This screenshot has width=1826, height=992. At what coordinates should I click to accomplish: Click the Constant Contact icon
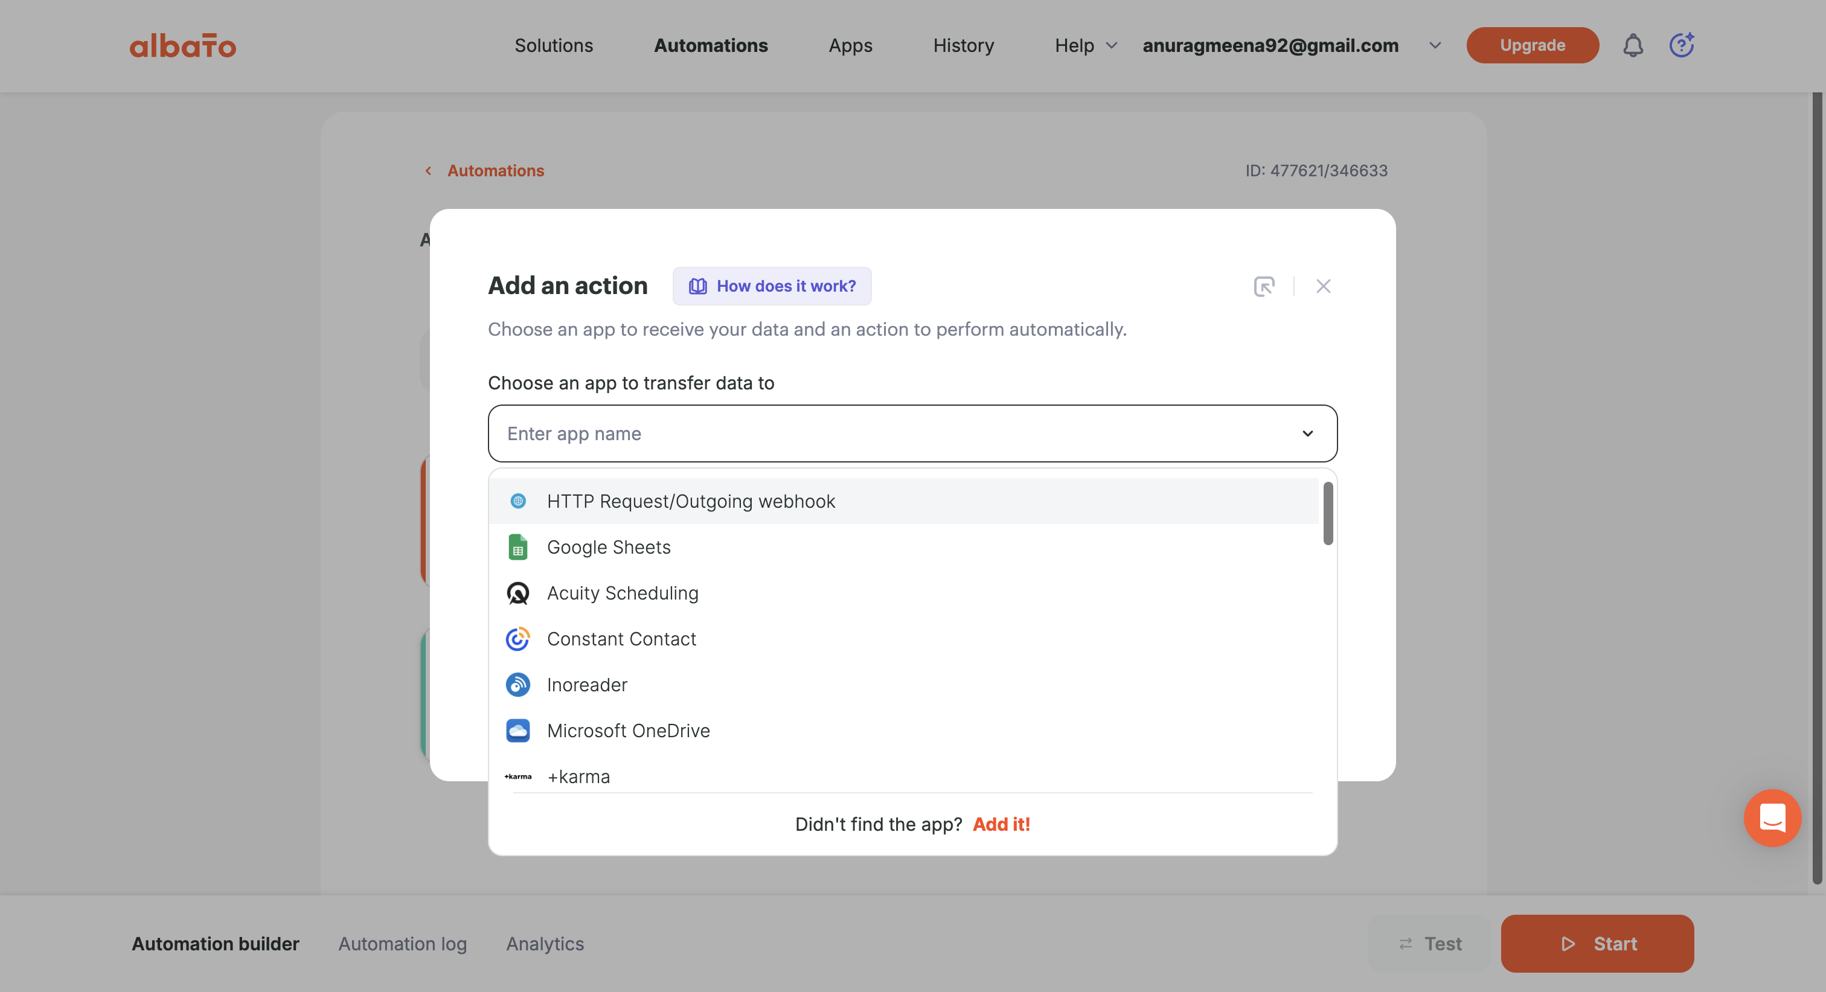(518, 638)
